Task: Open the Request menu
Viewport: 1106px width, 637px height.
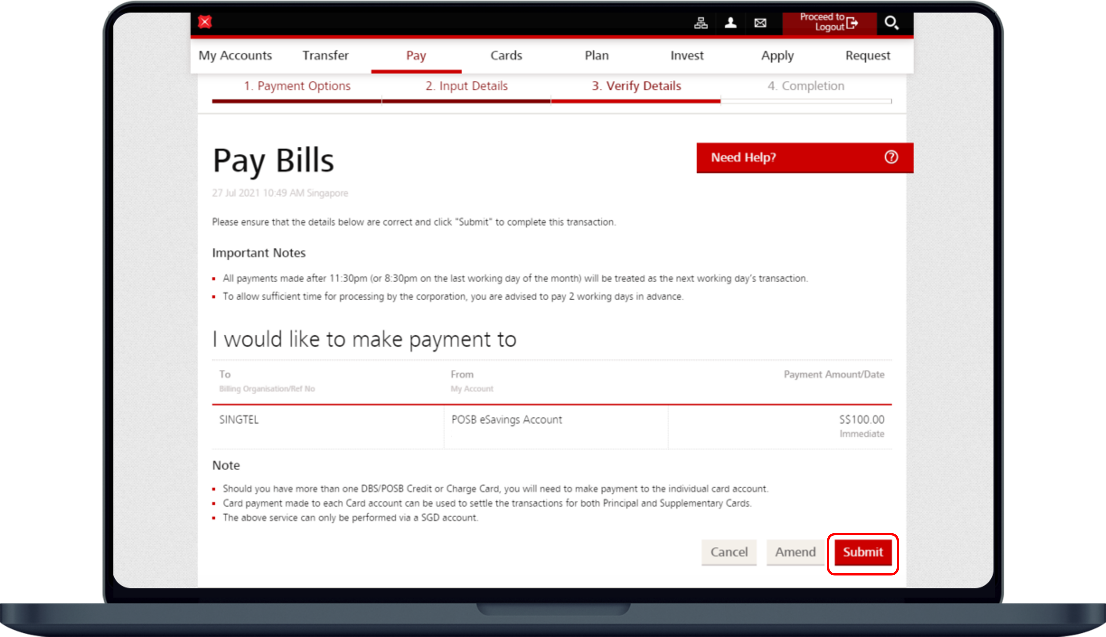Action: click(868, 56)
